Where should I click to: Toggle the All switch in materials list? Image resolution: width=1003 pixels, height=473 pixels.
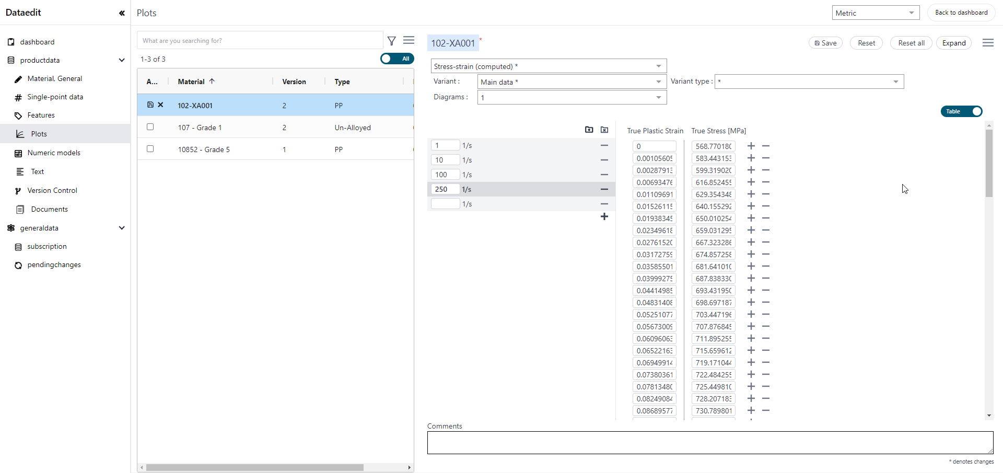[397, 59]
